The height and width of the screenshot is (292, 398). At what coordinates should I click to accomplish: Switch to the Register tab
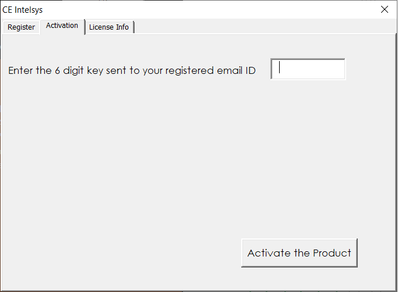(21, 27)
